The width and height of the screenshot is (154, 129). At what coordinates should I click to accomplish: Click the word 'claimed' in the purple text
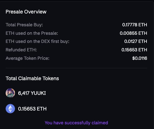100,123
